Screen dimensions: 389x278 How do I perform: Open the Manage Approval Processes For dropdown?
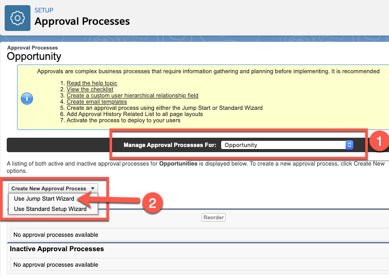tap(287, 145)
